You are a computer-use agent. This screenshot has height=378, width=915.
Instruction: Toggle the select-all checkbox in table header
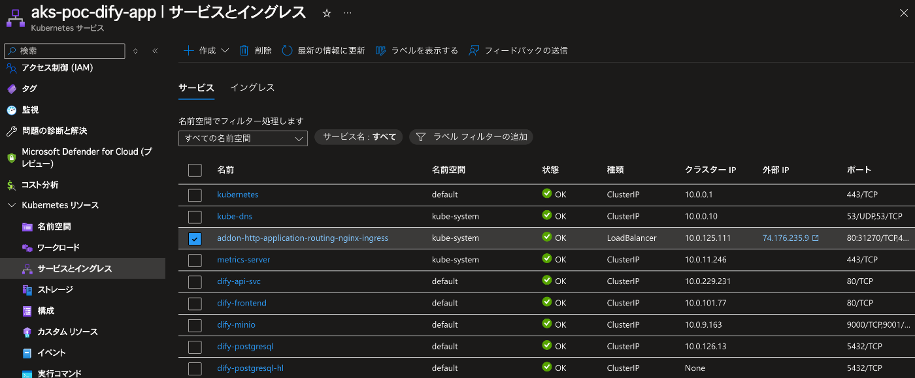click(x=195, y=170)
